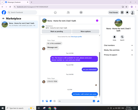
Task: Click the 'Message sent' bubble
Action: point(52,47)
